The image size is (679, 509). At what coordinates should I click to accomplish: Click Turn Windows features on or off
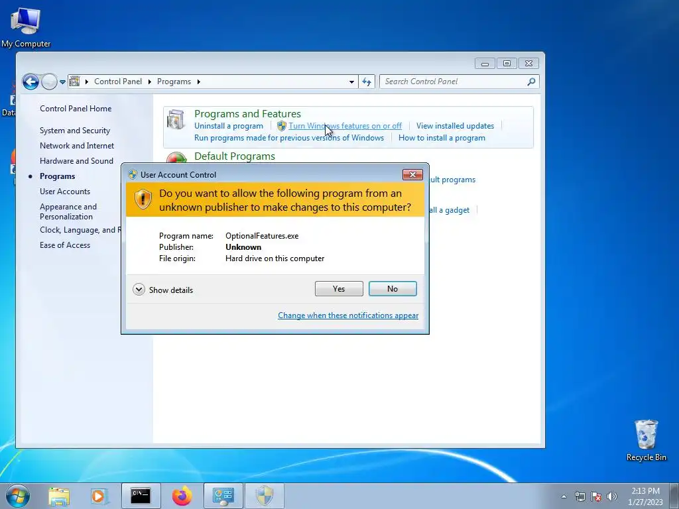pos(345,126)
